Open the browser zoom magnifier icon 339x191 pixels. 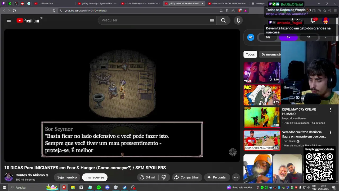pyautogui.click(x=227, y=11)
